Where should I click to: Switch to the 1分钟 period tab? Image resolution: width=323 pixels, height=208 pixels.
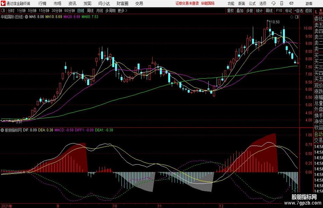[x=21, y=11]
